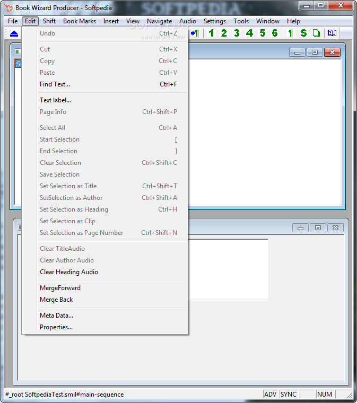Click the green S toolbar icon

click(303, 33)
